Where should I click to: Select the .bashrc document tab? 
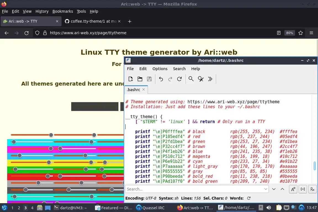point(133,90)
